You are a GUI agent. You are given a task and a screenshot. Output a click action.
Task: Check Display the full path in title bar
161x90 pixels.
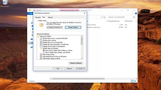[x=41, y=46]
